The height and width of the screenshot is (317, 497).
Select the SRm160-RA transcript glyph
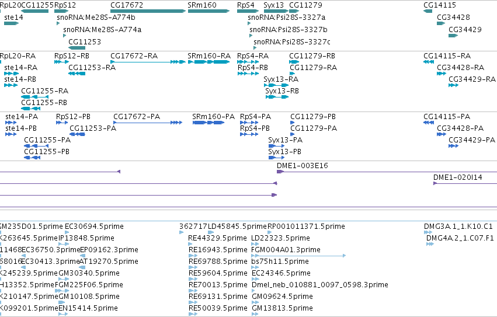tap(208, 62)
